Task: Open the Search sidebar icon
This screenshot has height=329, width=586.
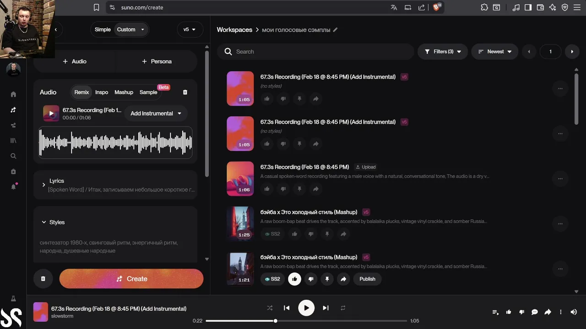Action: [x=13, y=156]
